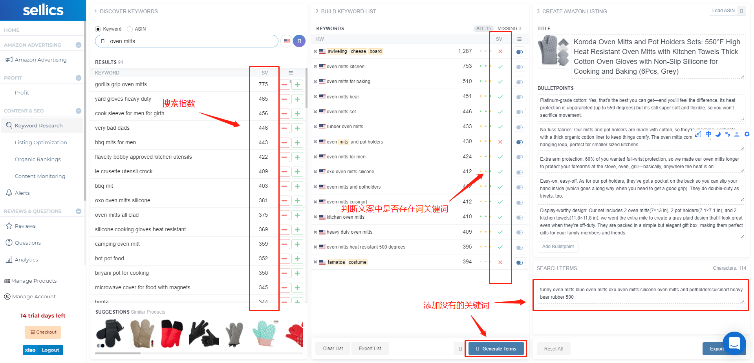Switch to ALL 15 keywords filter
Image resolution: width=754 pixels, height=363 pixels.
coord(483,29)
